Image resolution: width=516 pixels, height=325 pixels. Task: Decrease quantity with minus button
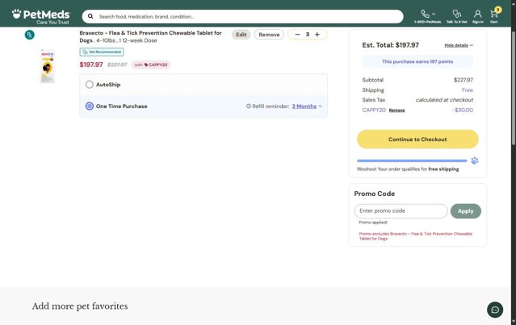click(297, 35)
